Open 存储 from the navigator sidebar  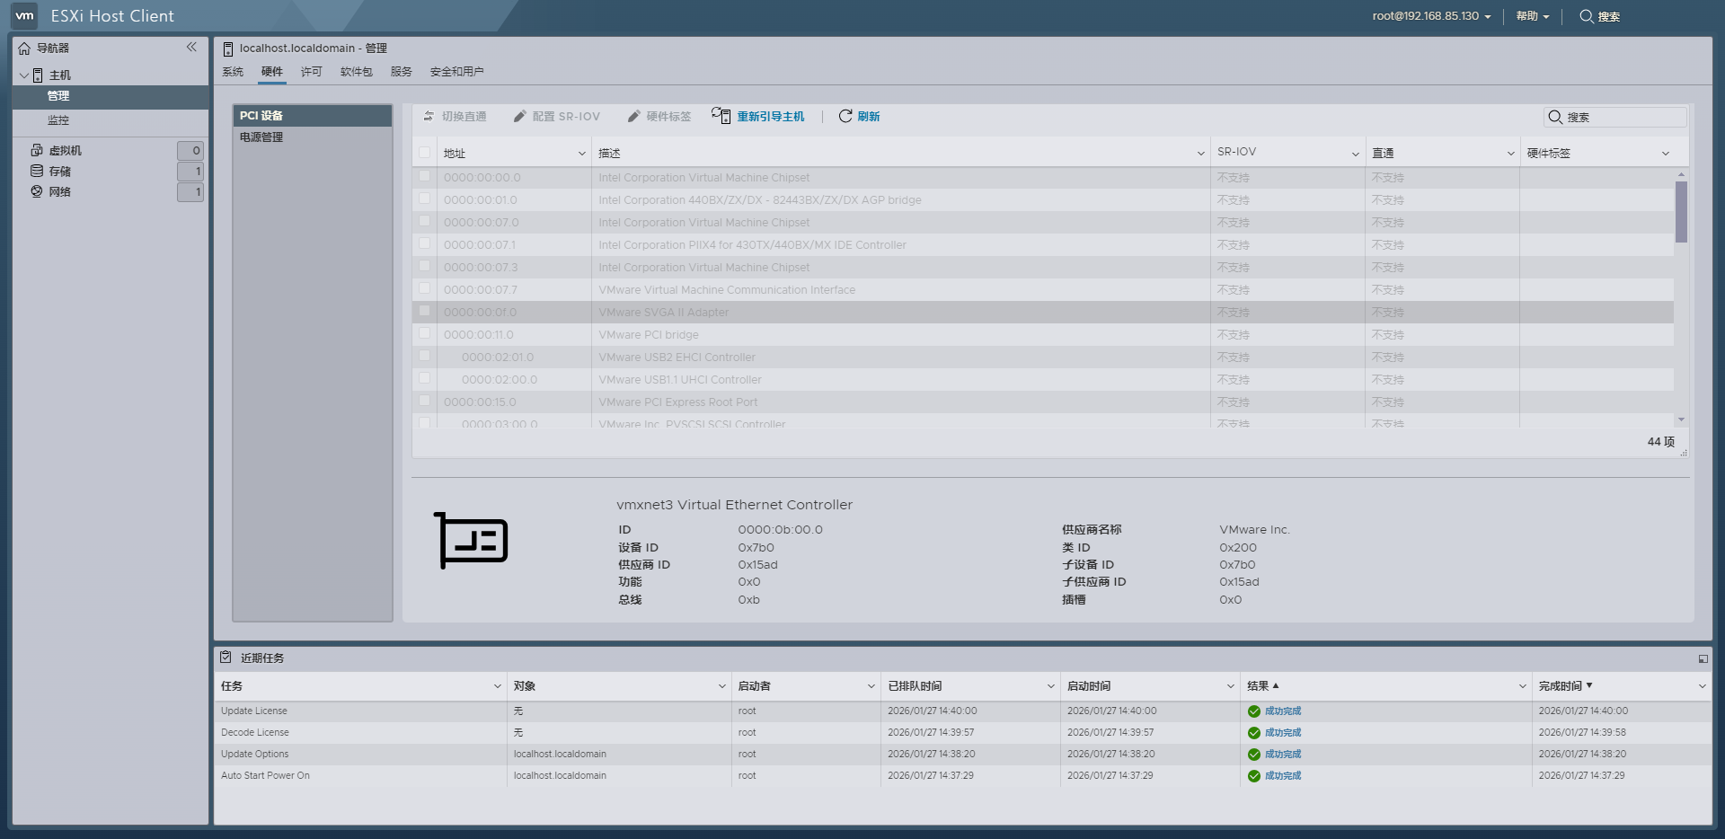pos(61,171)
